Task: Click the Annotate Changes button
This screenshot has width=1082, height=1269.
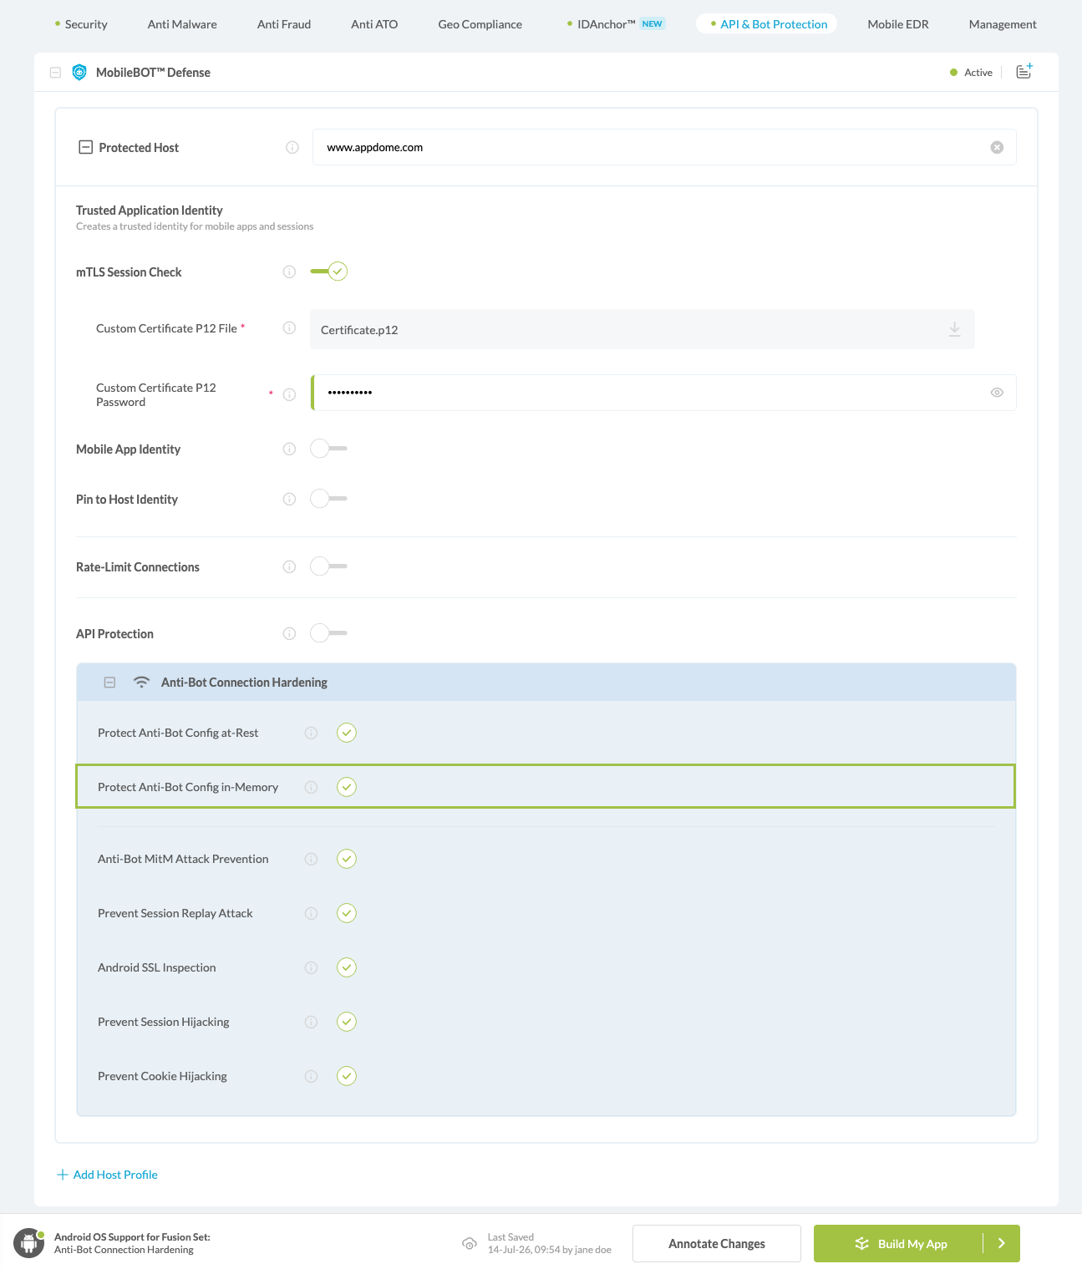Action: [717, 1243]
